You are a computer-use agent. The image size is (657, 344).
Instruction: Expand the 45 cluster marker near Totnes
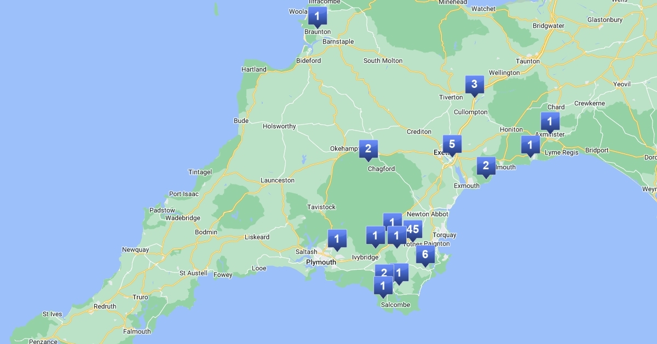click(x=413, y=230)
